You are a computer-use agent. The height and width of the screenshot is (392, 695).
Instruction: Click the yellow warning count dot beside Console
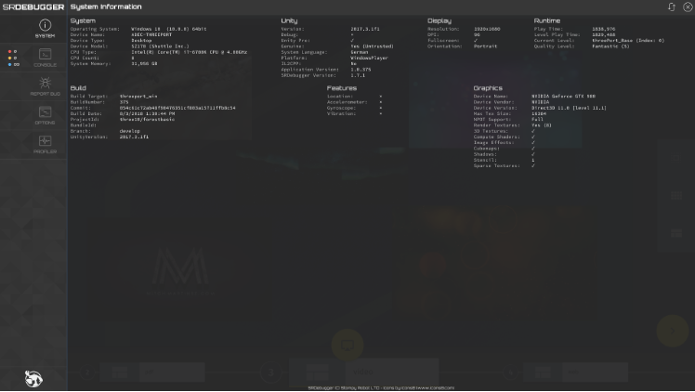pos(9,58)
